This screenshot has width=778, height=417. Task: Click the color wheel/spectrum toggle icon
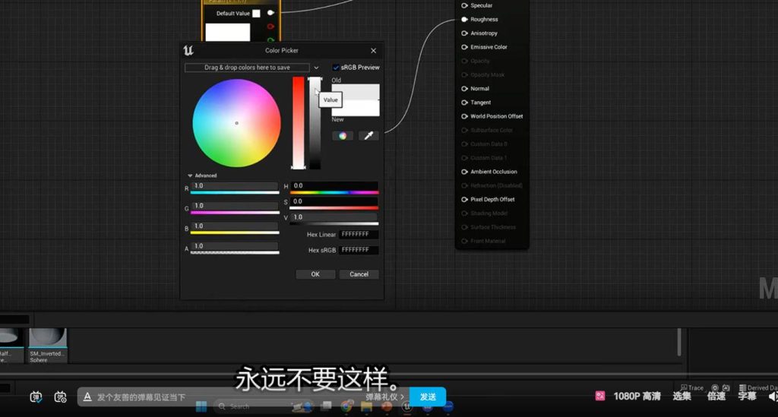pyautogui.click(x=343, y=136)
